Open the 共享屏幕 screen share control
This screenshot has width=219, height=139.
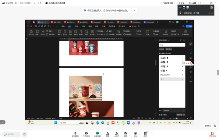tap(97, 134)
